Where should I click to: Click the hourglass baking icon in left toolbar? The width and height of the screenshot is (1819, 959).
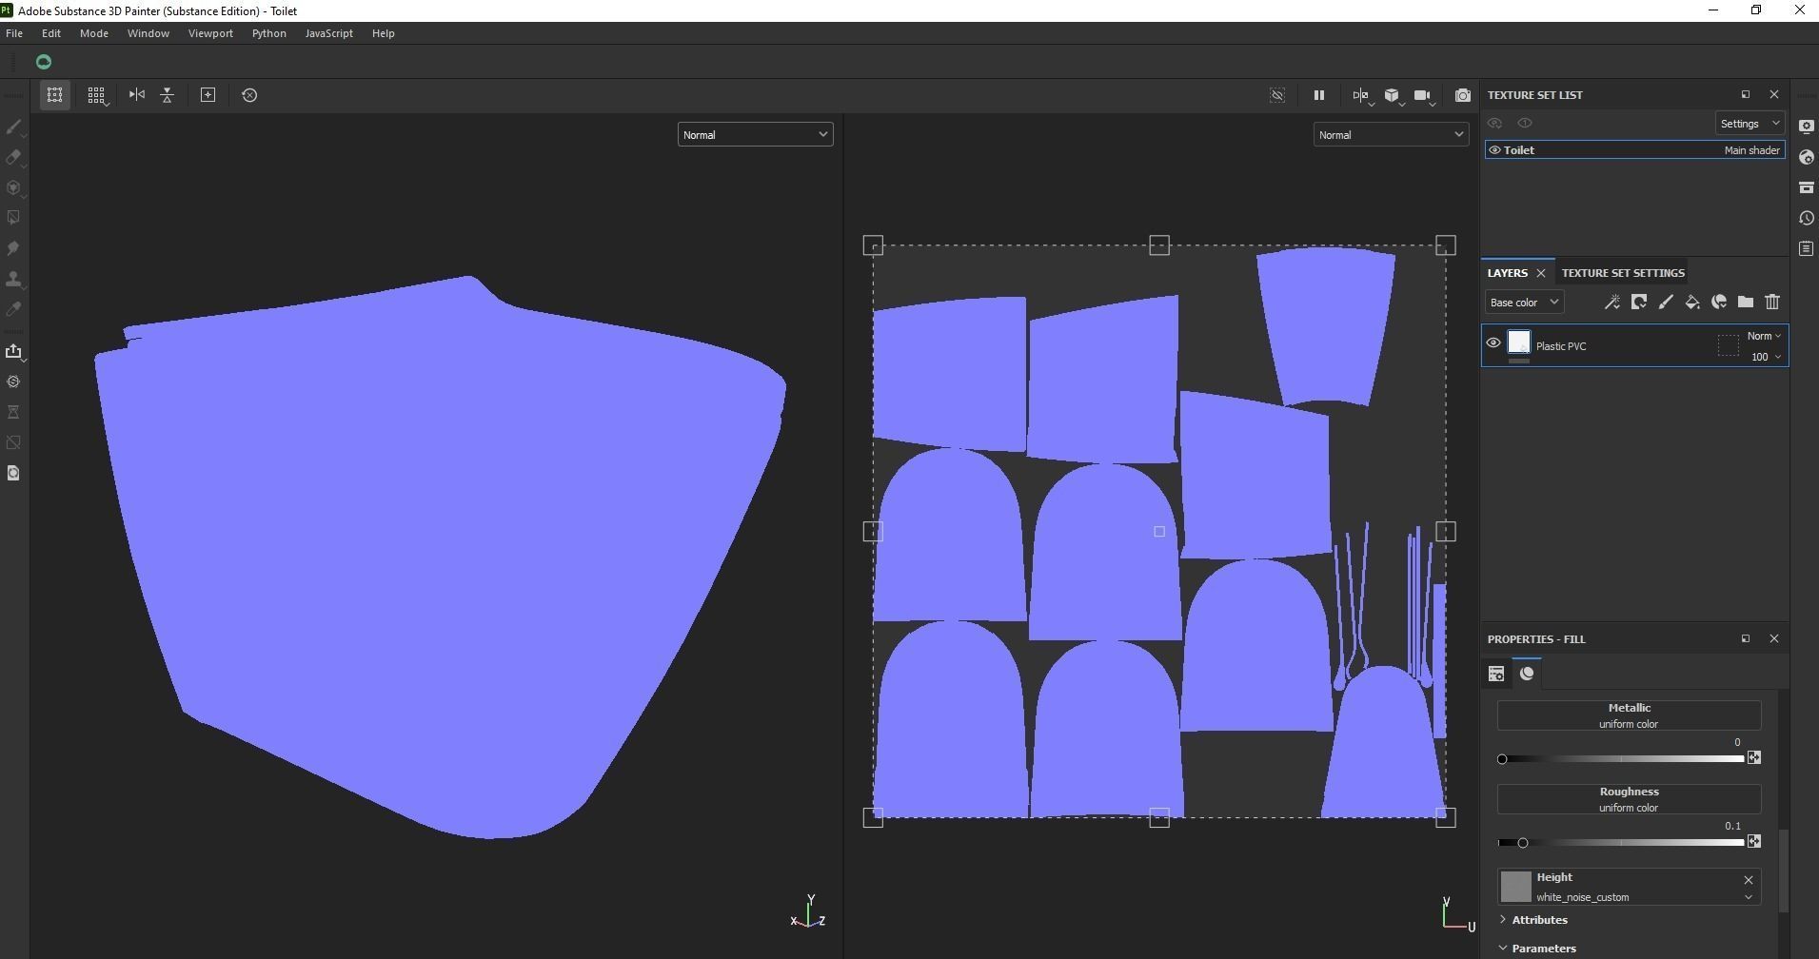point(13,412)
